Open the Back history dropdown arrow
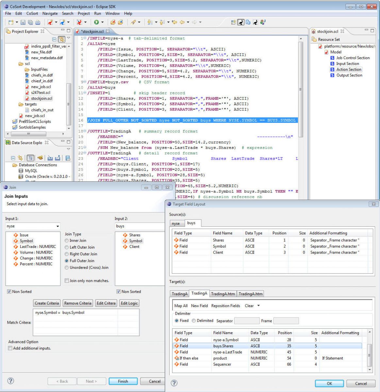Image resolution: width=380 pixels, height=392 pixels. click(188, 22)
